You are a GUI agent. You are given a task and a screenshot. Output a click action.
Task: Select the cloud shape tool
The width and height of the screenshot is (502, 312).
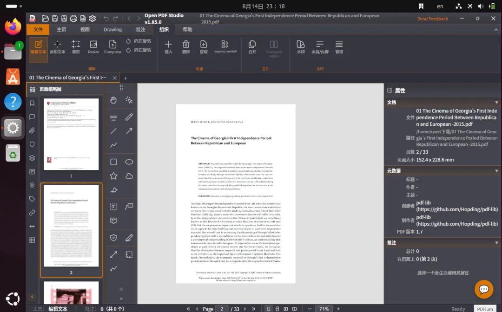[x=129, y=176]
